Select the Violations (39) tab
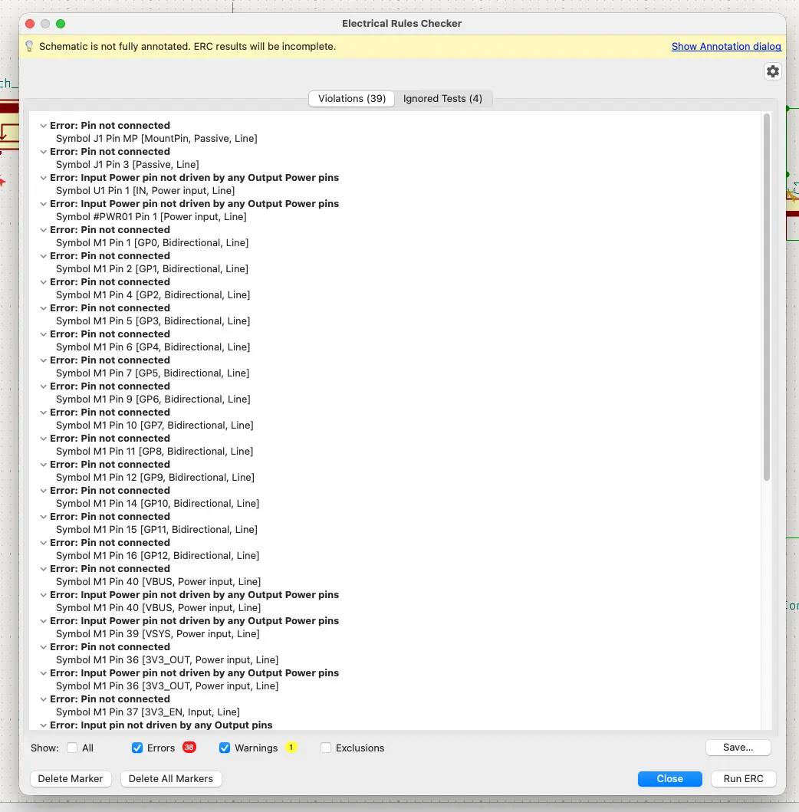Screen dimensions: 799x812 (x=352, y=98)
